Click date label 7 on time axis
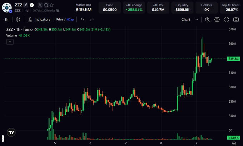 click(126, 143)
